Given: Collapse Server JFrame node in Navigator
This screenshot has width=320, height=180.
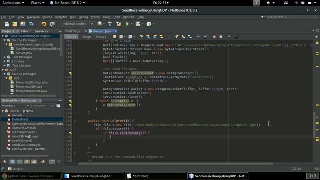Looking at the screenshot, I should [3, 111].
